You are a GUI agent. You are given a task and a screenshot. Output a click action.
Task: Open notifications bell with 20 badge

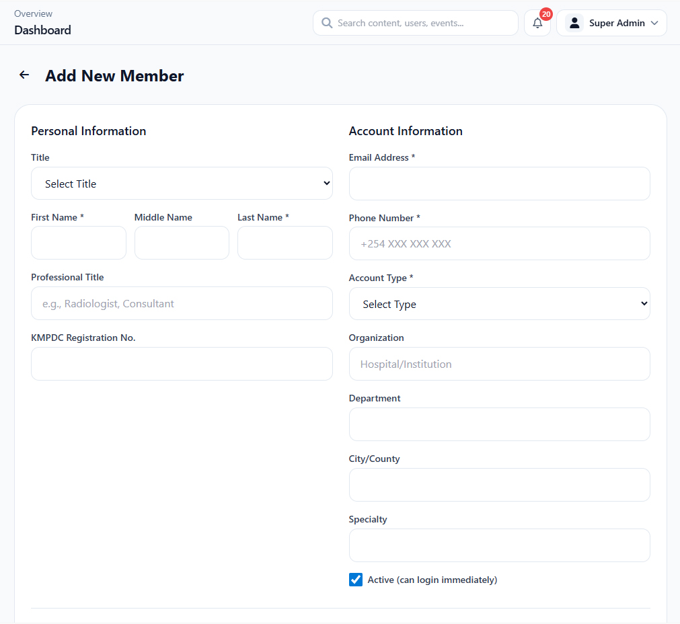click(x=537, y=23)
